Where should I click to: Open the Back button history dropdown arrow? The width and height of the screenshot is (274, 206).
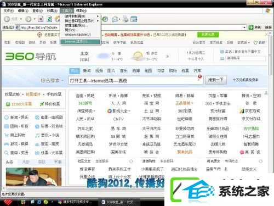click(x=21, y=19)
